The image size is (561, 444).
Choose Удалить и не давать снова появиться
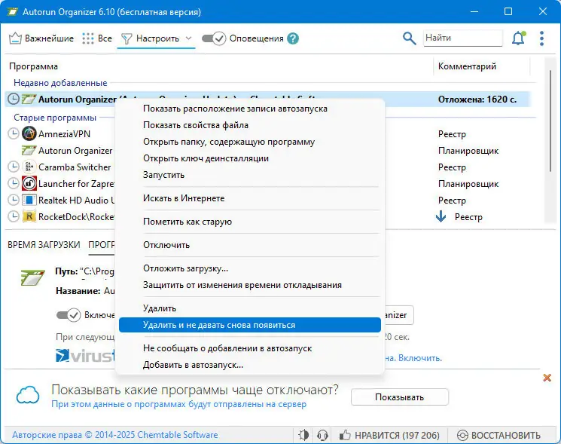point(250,325)
